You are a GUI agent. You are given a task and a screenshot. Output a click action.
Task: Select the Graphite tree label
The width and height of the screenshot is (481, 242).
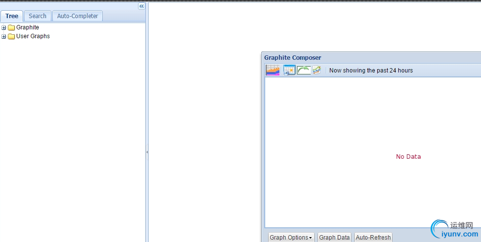[x=27, y=27]
